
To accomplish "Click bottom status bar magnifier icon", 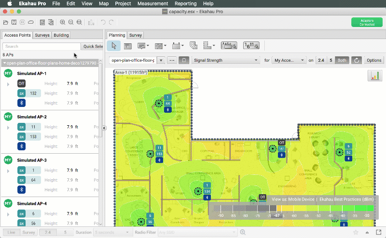I will (243, 232).
